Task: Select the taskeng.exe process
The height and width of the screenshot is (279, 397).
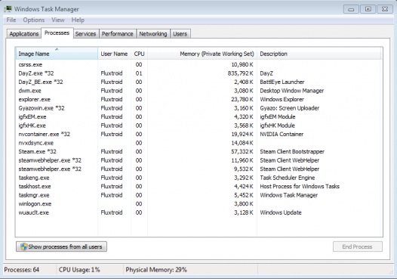Action: pos(198,178)
